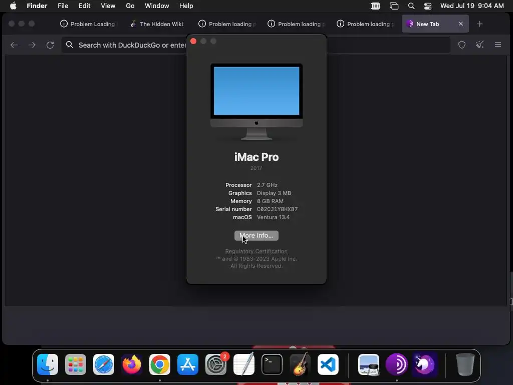Open Launchpad from the Dock

pos(76,364)
